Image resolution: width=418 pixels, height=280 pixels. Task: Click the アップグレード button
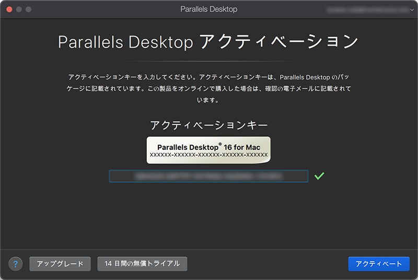[x=60, y=264]
